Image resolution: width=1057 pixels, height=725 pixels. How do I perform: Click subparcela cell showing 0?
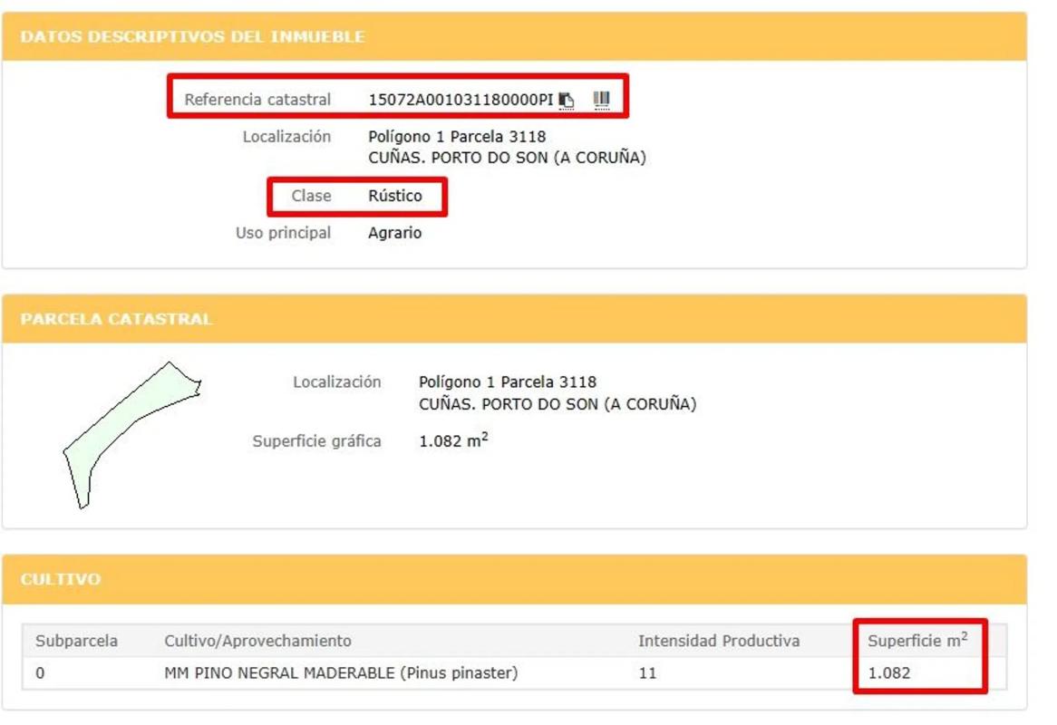click(40, 673)
